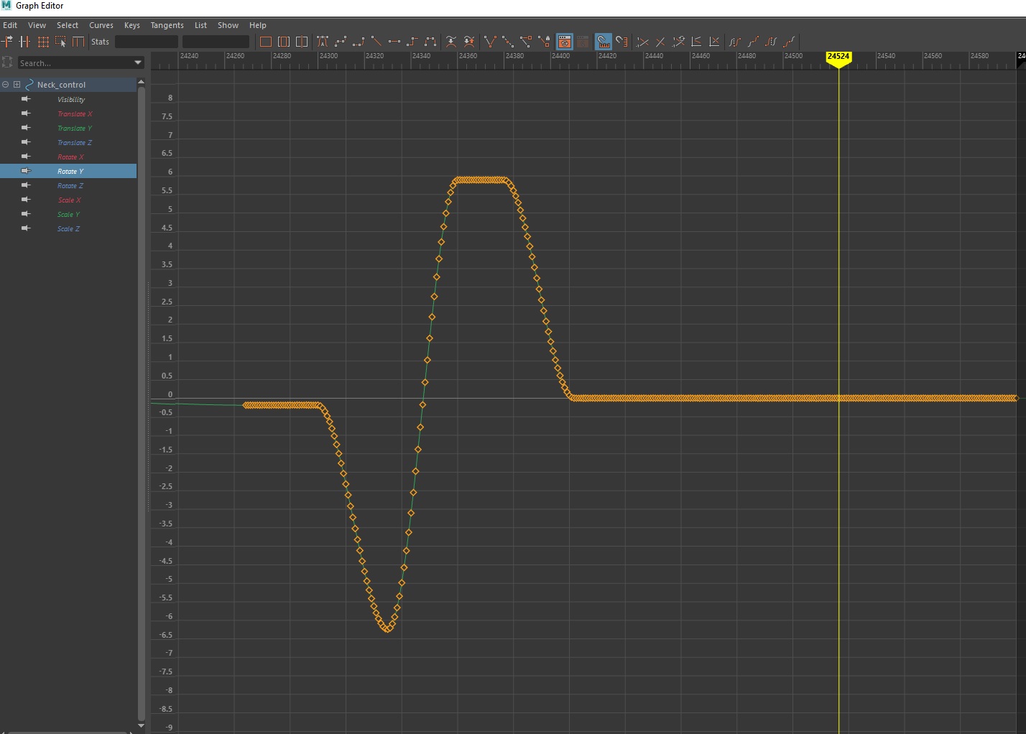Click plus box beside Neck_control
Viewport: 1026px width, 734px height.
tap(17, 85)
